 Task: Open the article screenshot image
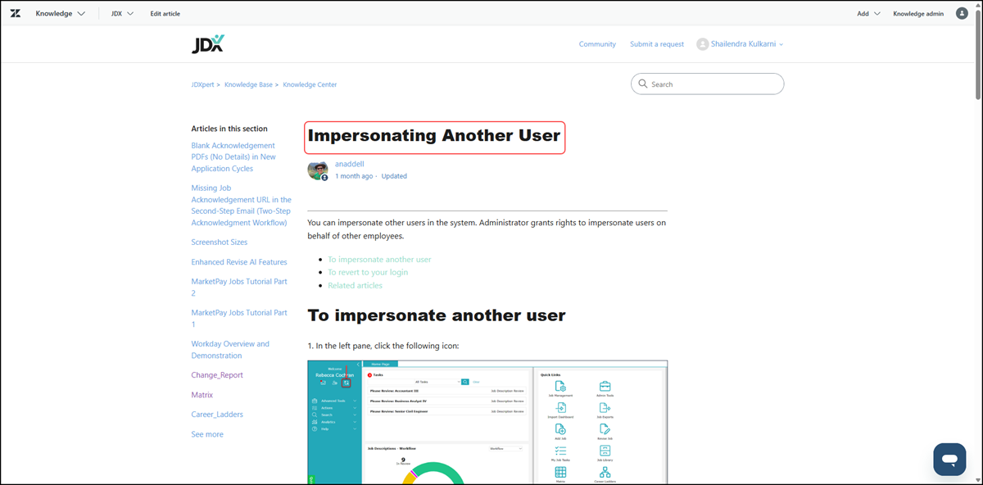coord(487,422)
